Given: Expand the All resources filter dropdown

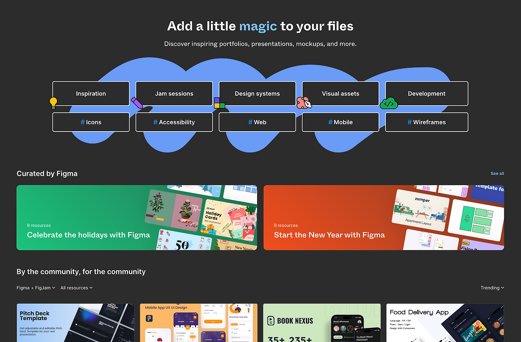Looking at the screenshot, I should click(x=77, y=288).
